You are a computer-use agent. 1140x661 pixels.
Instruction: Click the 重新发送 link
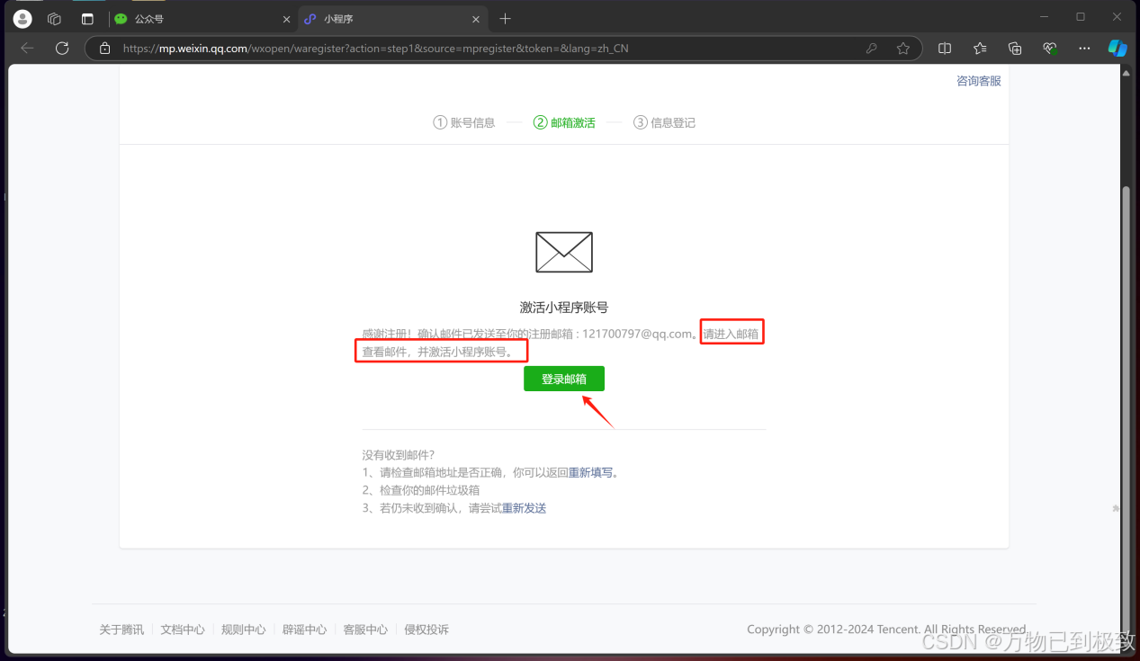click(x=524, y=508)
